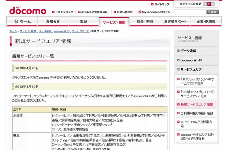Click the My docomo login icon
228x150 pixels.
(x=140, y=12)
